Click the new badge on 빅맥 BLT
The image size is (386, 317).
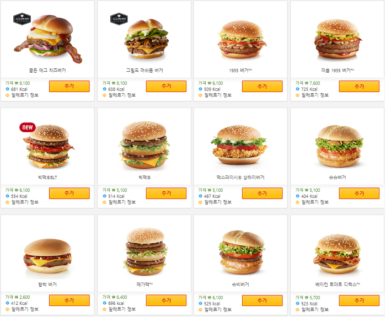pos(28,127)
